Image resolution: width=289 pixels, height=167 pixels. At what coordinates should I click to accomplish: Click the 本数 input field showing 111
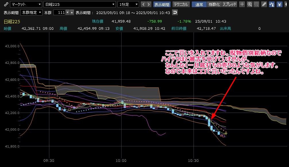[59, 12]
